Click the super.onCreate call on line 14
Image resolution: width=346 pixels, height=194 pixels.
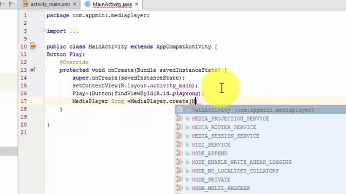coord(129,78)
